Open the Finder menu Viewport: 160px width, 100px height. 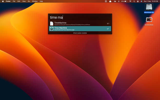coord(8,1)
